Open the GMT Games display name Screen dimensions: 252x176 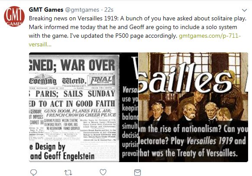(46, 10)
